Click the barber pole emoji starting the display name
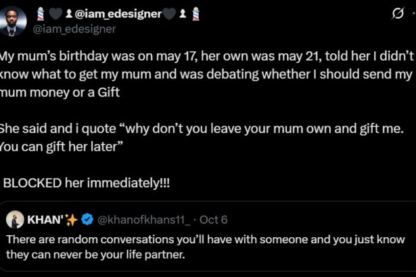The height and width of the screenshot is (277, 416). pos(40,14)
